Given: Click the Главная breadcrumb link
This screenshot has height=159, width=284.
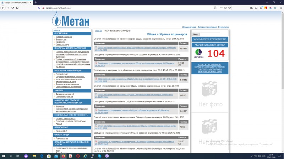Looking at the screenshot, I should coord(99,31).
